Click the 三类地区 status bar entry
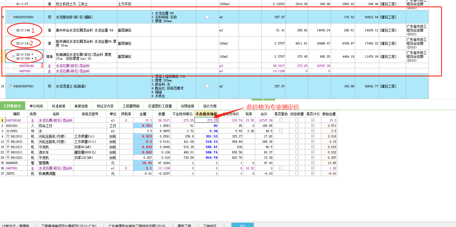Image resolution: width=456 pixels, height=227 pixels. click(210, 225)
